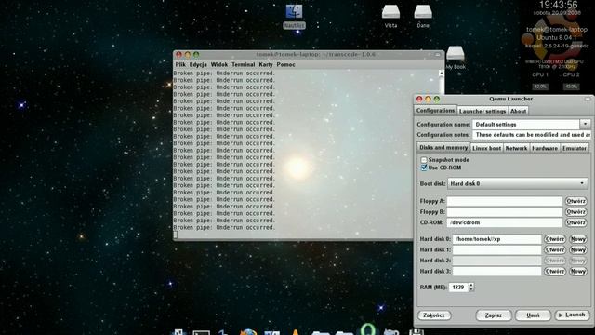Image resolution: width=595 pixels, height=335 pixels.
Task: Launch Firefox from the dock
Action: pyautogui.click(x=248, y=331)
